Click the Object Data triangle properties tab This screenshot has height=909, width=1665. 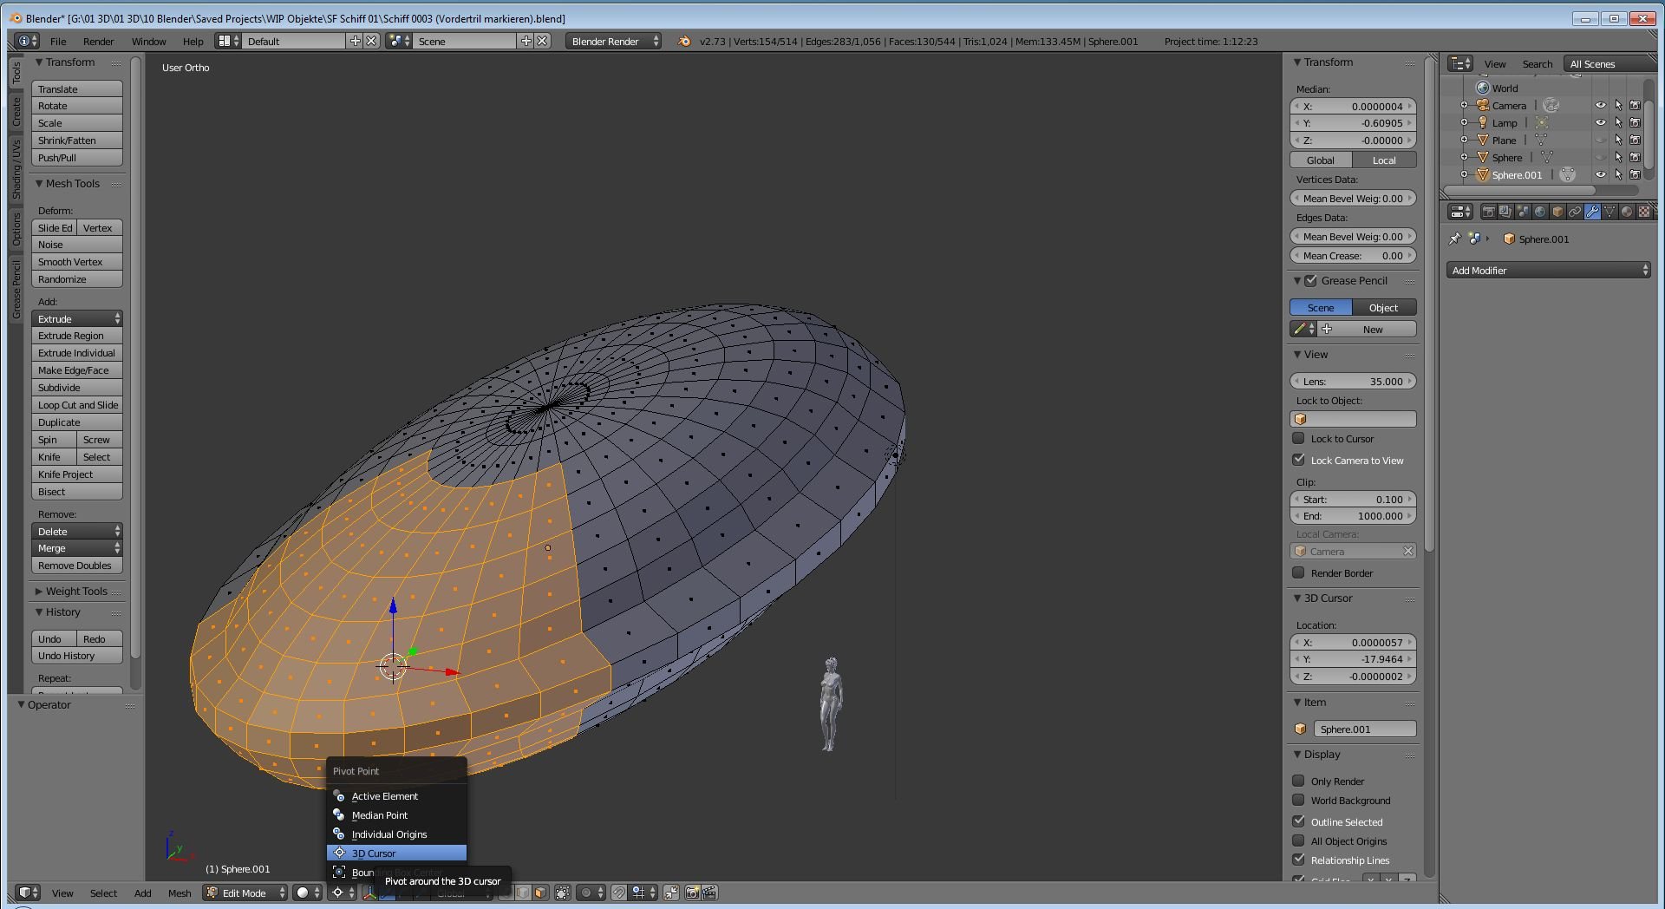coord(1609,212)
